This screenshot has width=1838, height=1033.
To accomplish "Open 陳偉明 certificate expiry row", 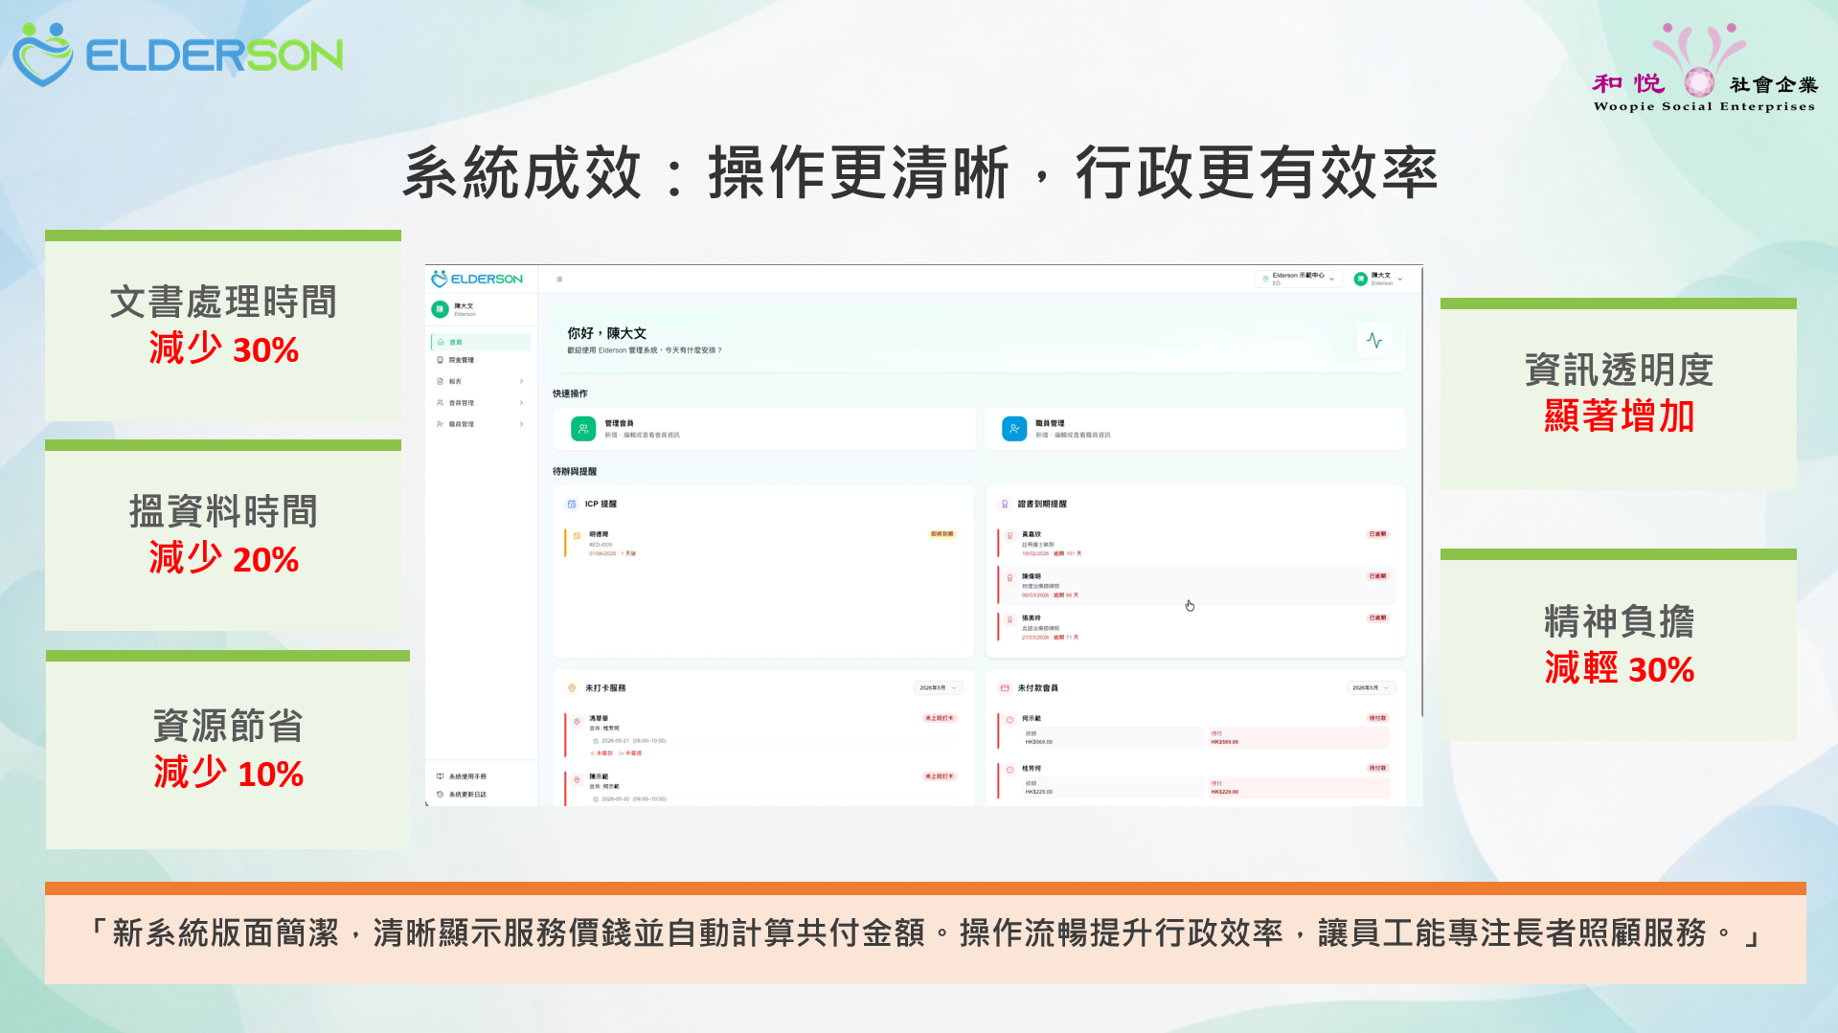I will tap(1195, 585).
